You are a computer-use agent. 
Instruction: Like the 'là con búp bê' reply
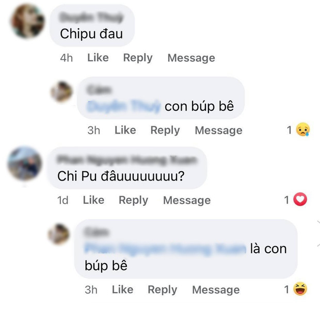(x=123, y=289)
